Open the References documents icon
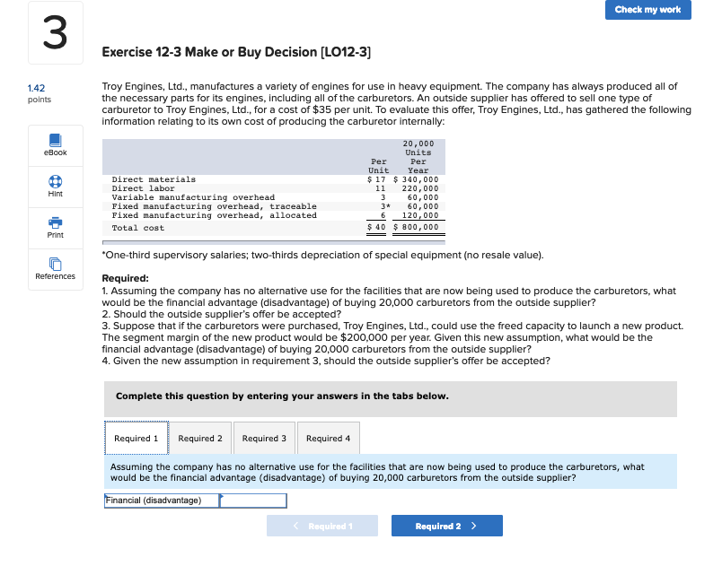Image resolution: width=722 pixels, height=566 pixels. [x=56, y=264]
